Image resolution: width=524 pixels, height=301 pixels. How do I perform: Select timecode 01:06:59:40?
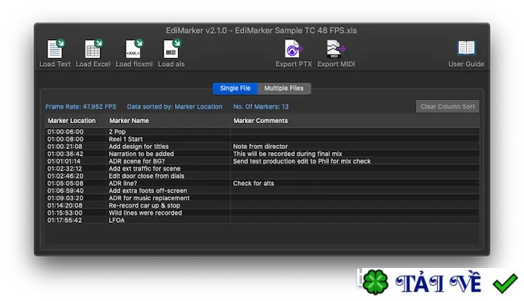(x=65, y=191)
